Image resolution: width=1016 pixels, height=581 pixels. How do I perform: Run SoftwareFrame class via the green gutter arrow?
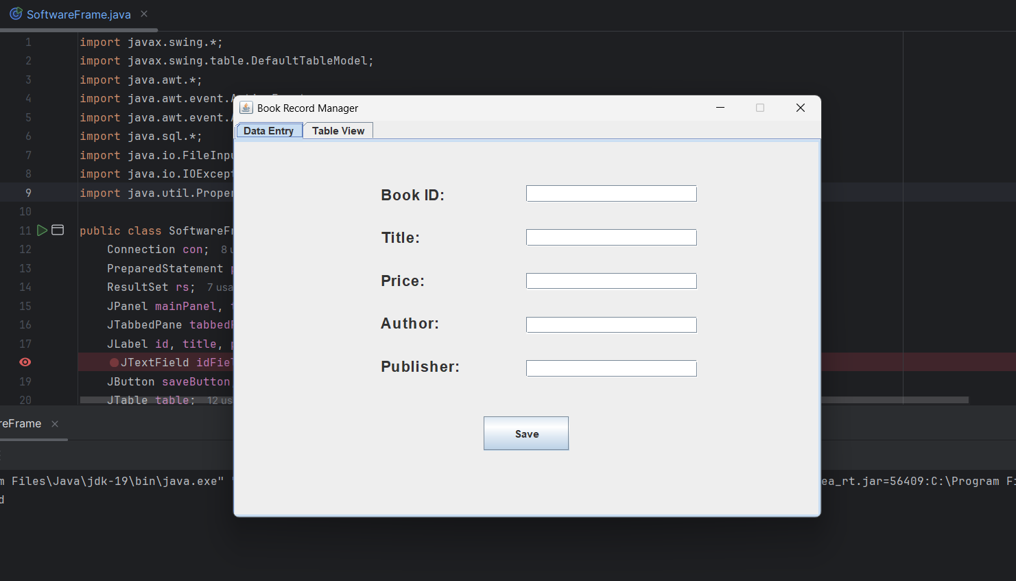(x=43, y=230)
